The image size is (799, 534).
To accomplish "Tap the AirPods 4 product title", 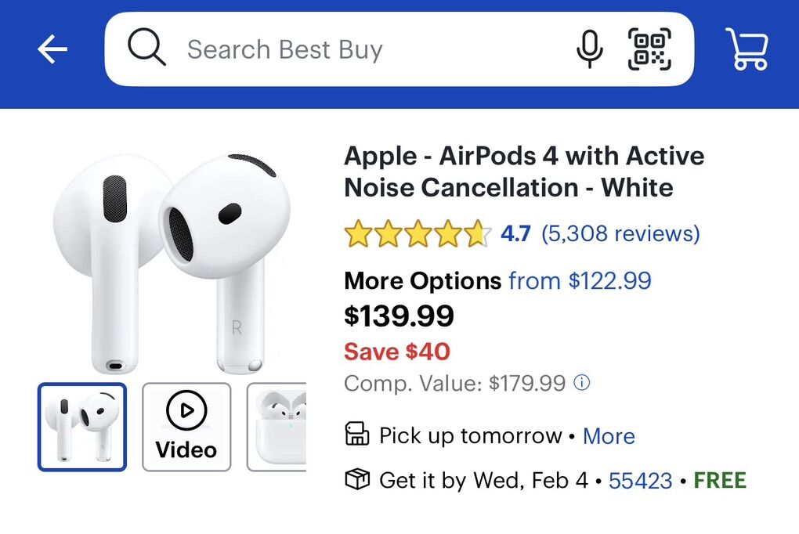I will 523,171.
